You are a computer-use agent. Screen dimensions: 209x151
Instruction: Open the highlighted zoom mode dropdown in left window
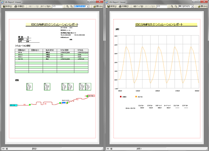[88, 6]
